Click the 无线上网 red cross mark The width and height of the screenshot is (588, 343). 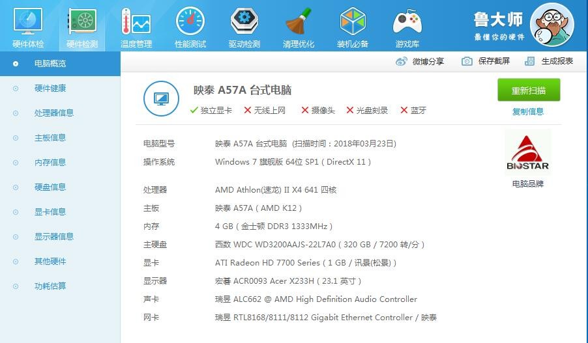pyautogui.click(x=248, y=110)
